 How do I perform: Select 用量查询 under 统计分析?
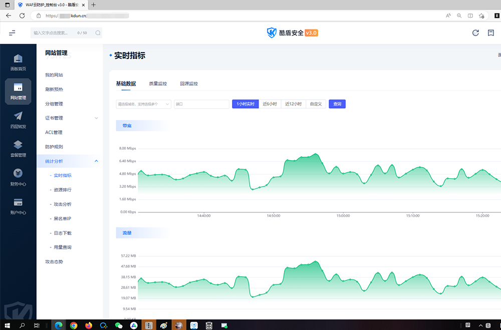(63, 247)
